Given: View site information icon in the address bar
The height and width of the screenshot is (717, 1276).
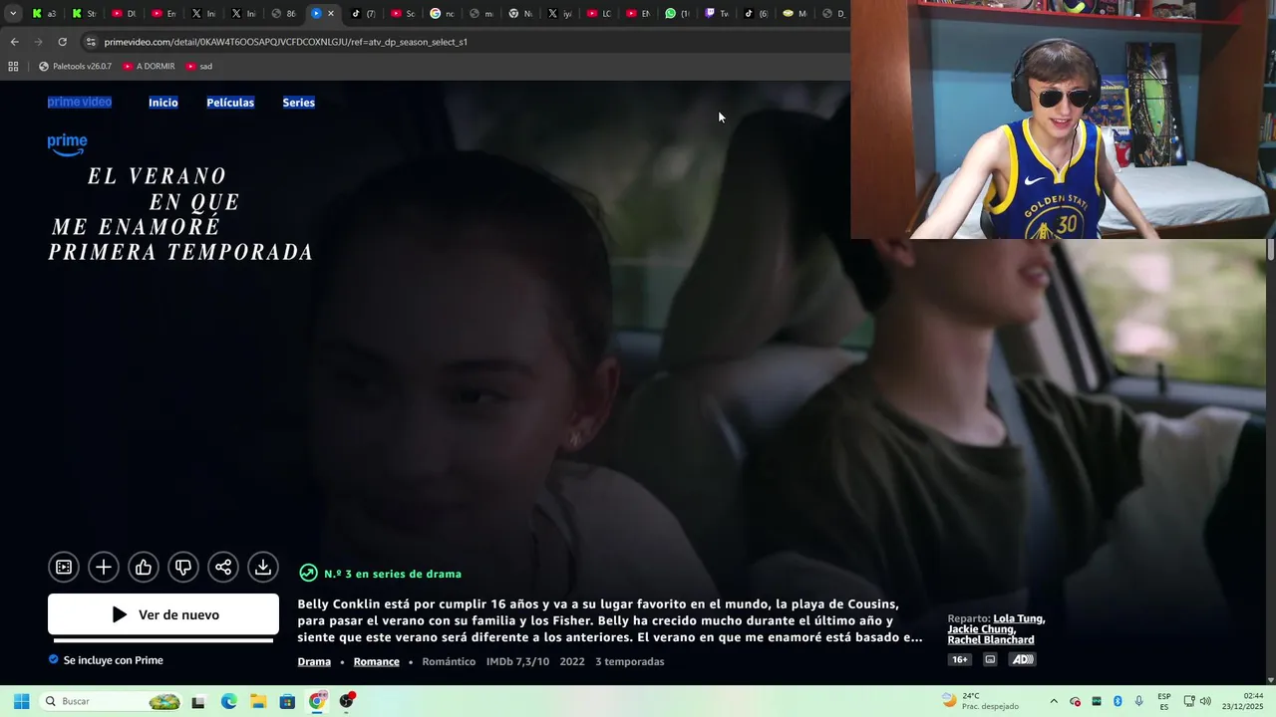Looking at the screenshot, I should click(91, 42).
